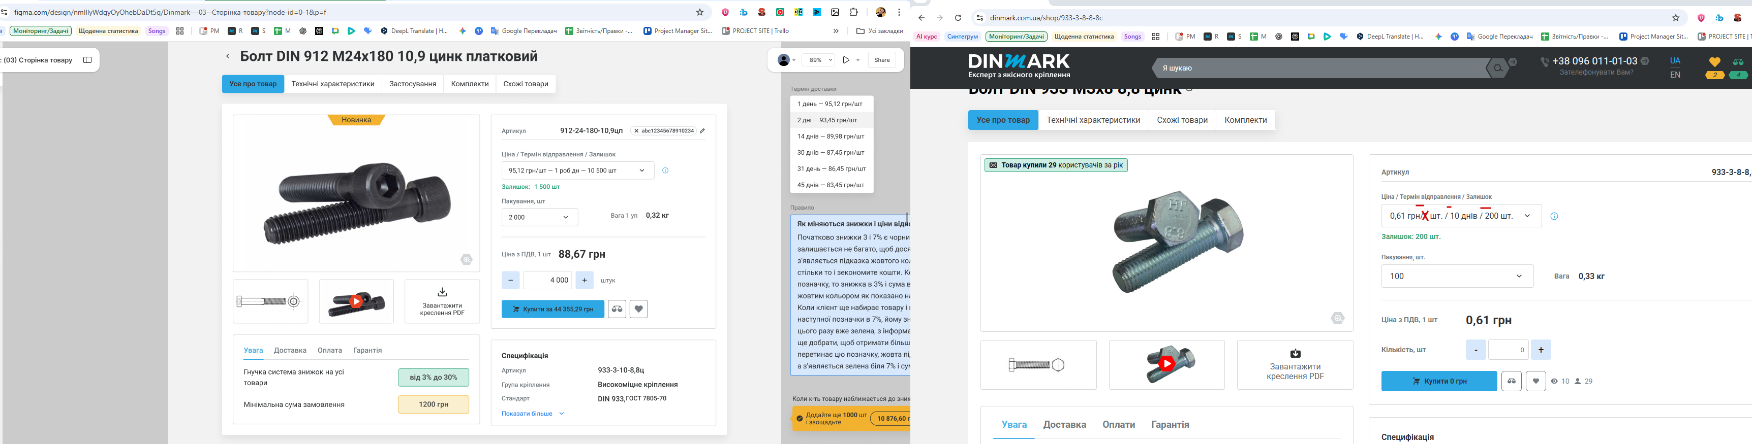Click the Share button in Figma
Screen dimensions: 1752x444
(881, 60)
